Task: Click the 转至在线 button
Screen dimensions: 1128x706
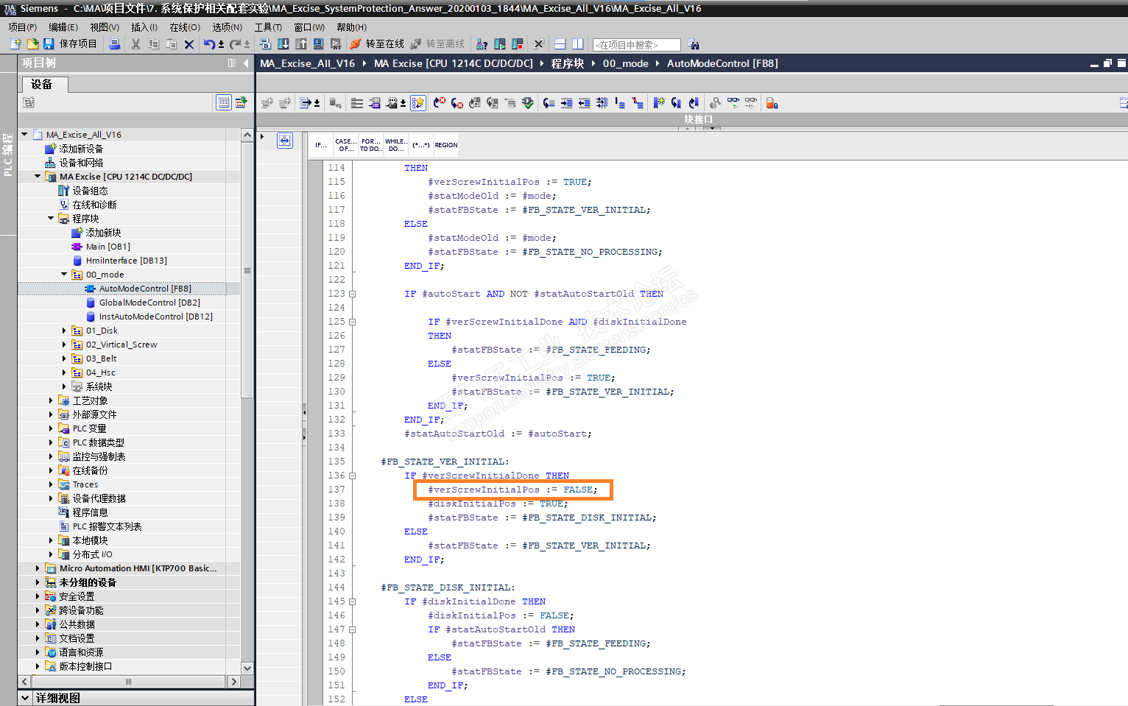Action: point(377,44)
